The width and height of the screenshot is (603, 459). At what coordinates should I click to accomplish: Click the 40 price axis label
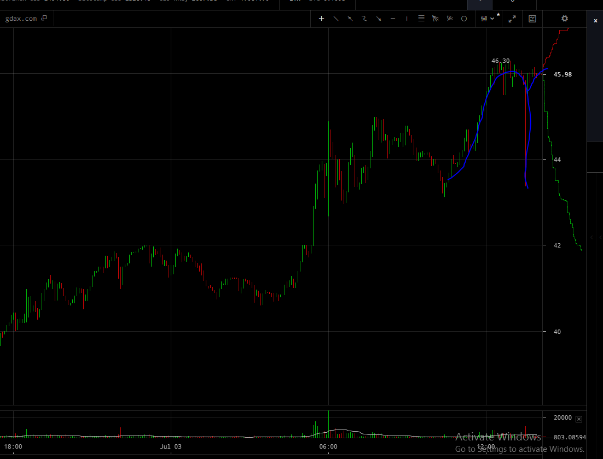[x=557, y=332]
